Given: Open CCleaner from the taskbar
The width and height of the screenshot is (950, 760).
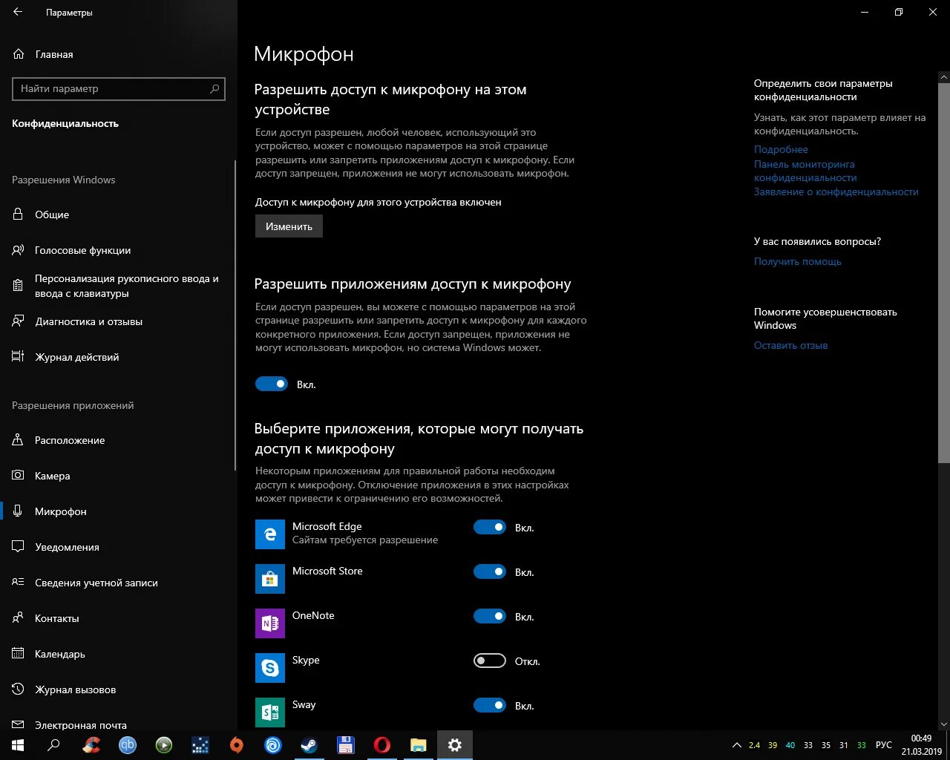Looking at the screenshot, I should (91, 745).
